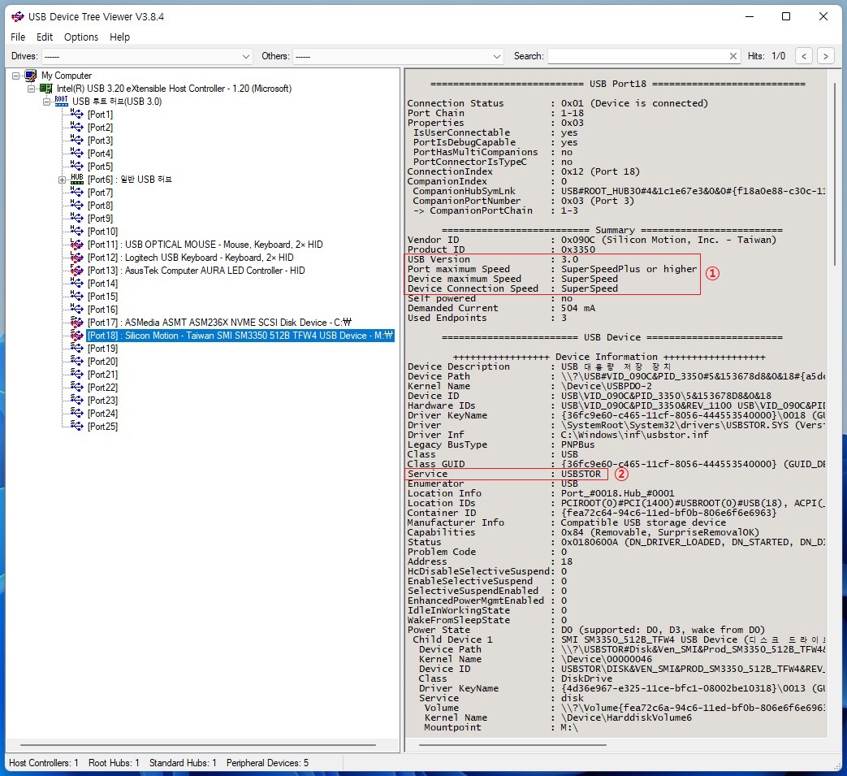Click the Intel host controller chip icon
Image resolution: width=847 pixels, height=776 pixels.
click(46, 88)
